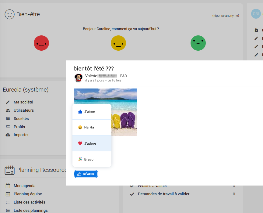This screenshot has height=213, width=263.
Task: Open Ma société link
Action: point(23,102)
